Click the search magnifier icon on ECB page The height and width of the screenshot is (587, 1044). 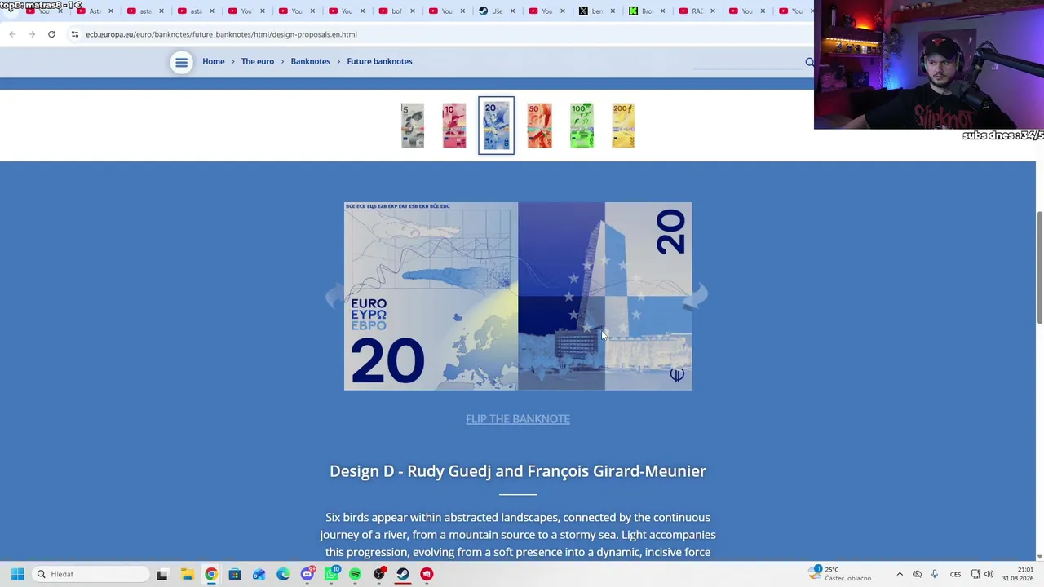coord(809,62)
